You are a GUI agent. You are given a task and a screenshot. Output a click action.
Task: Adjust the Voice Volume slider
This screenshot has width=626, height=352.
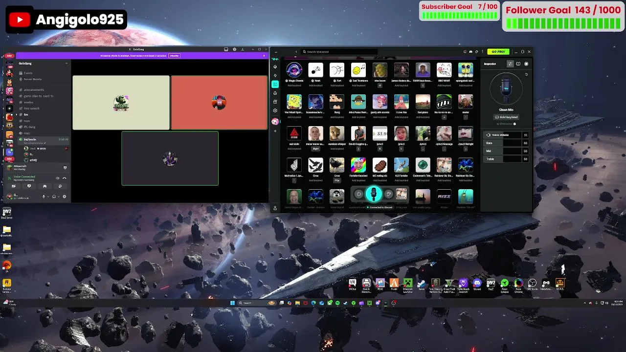507,135
